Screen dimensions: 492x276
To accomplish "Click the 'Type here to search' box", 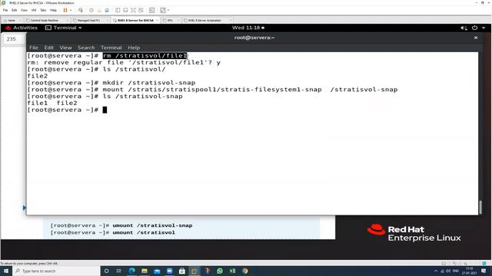I will (x=56, y=271).
